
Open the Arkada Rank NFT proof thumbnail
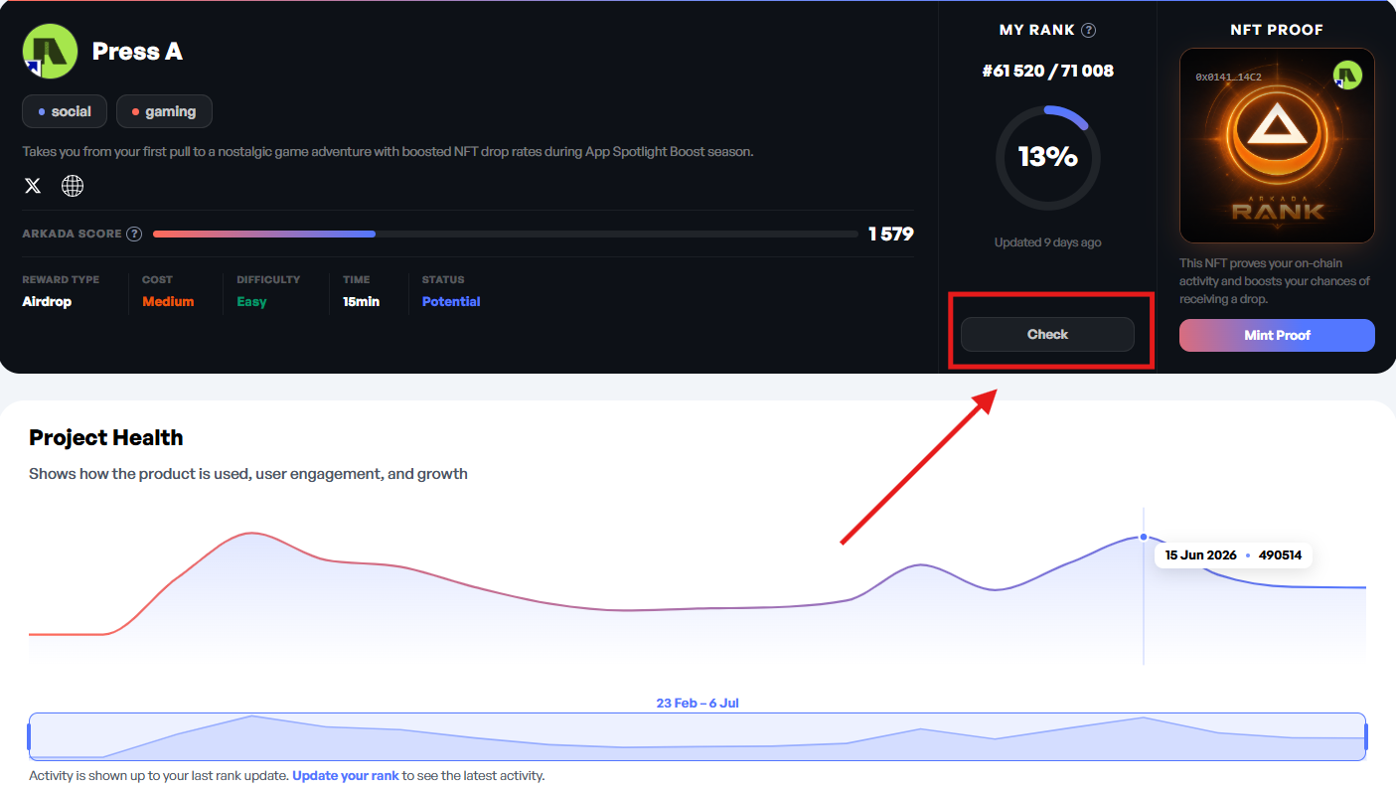pos(1277,146)
